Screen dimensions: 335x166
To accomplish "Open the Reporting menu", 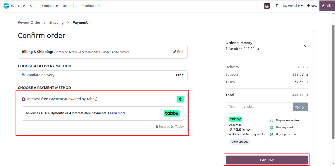I will 70,6.
